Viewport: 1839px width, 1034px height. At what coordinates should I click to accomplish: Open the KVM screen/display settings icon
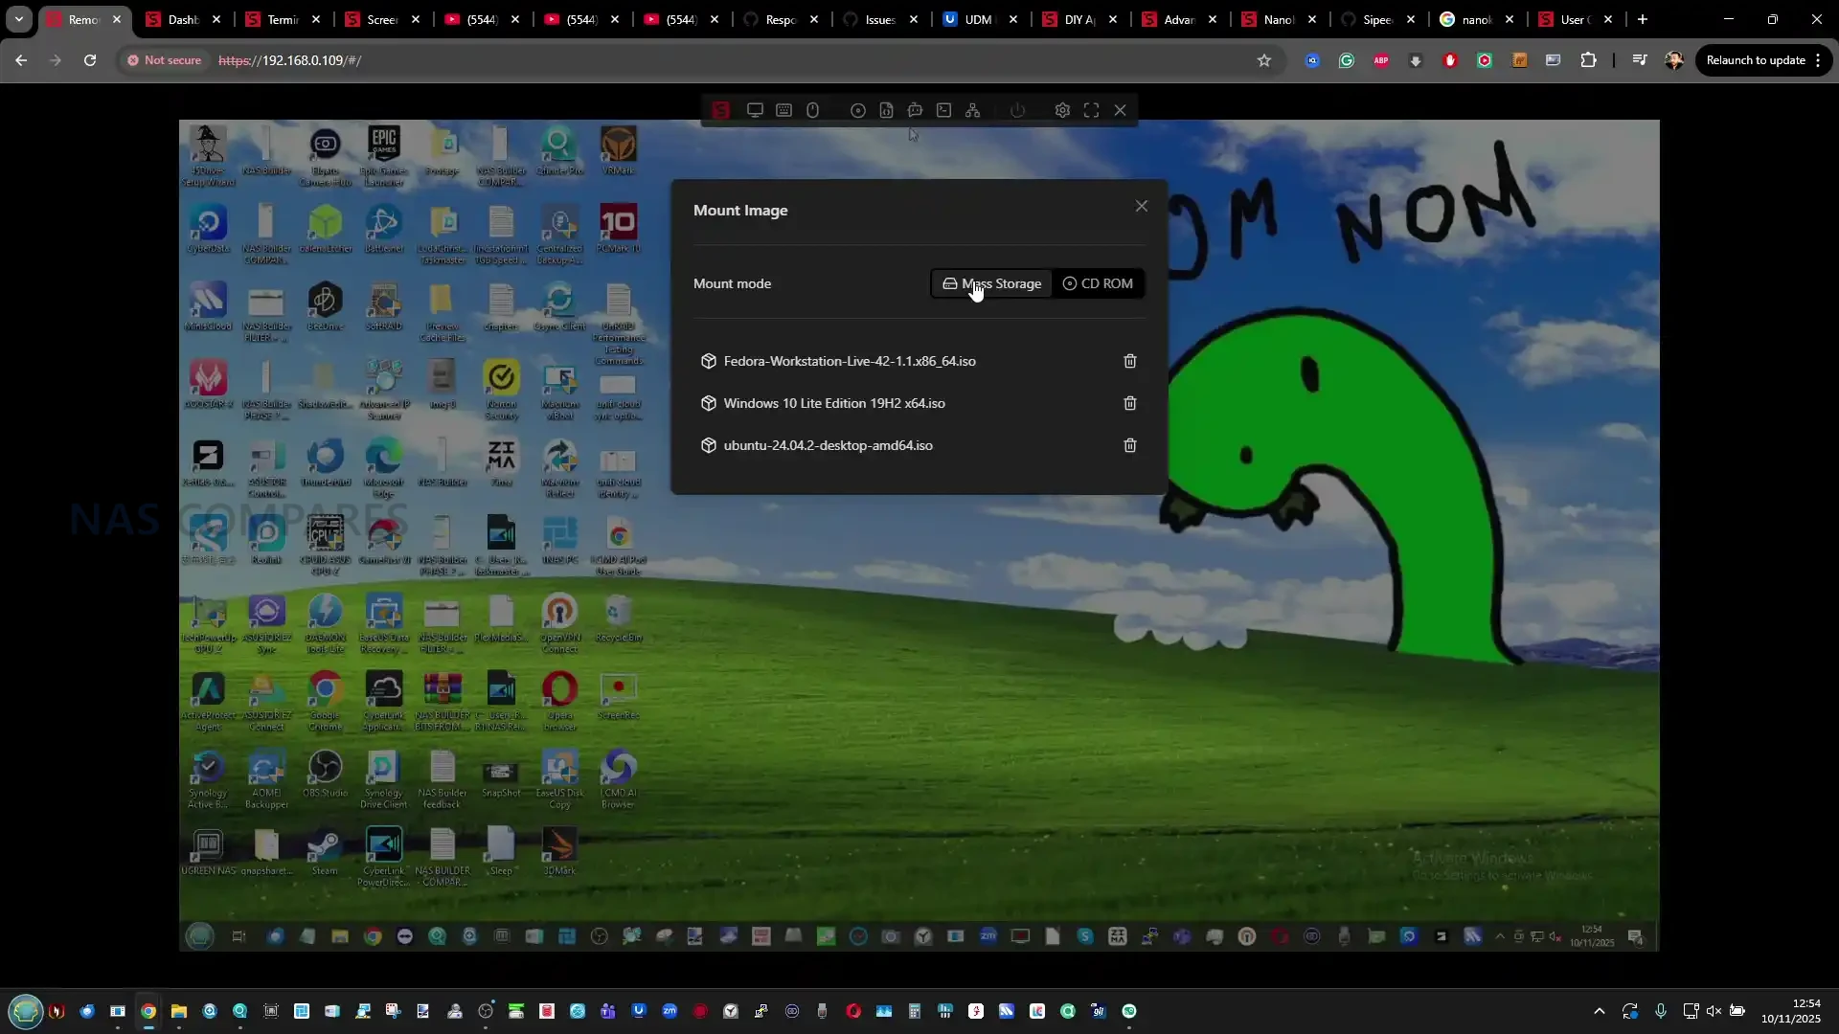tap(755, 110)
